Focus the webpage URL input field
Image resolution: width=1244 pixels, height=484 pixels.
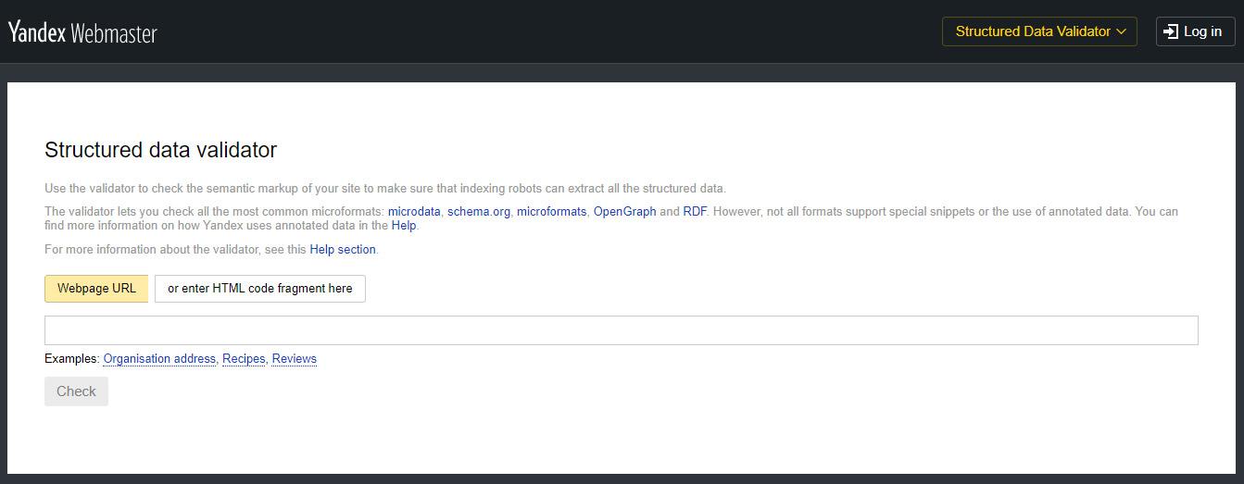622,330
